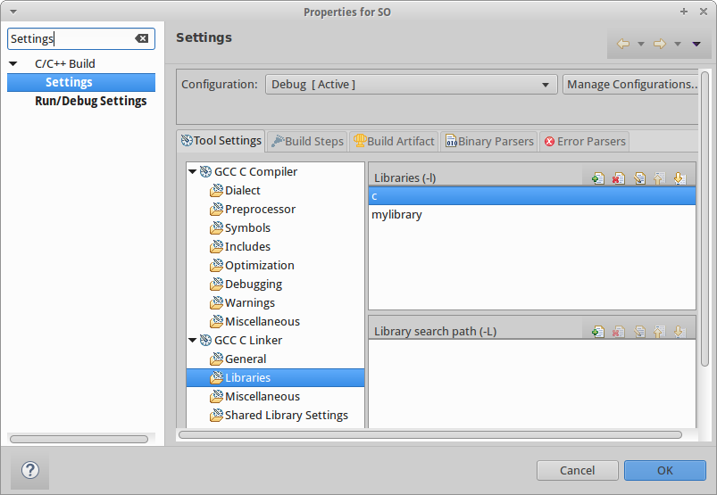Viewport: 717px width, 495px height.
Task: Collapse the GCC C Linker tree node
Action: (193, 340)
